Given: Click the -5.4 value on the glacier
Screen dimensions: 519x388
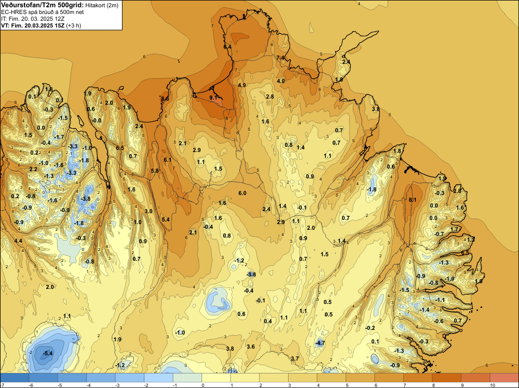Looking at the screenshot, I should [x=48, y=353].
